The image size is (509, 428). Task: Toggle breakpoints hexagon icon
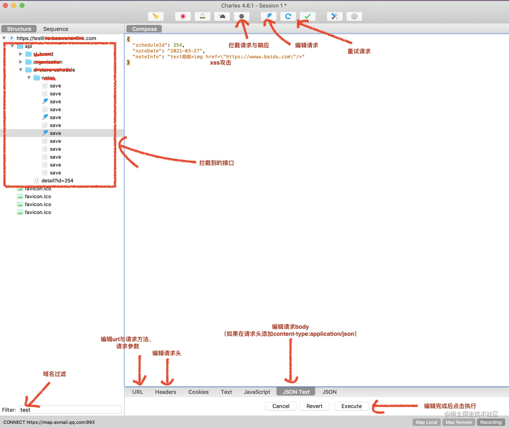point(242,17)
